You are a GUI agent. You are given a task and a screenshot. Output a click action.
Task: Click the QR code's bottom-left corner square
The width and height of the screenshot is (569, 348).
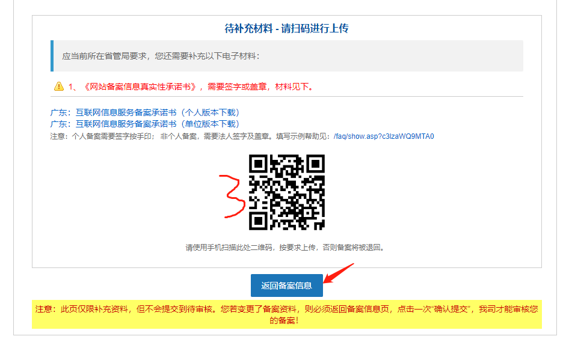[x=259, y=221]
